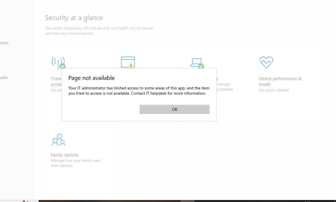Click 'No action needed.' under Device performance
Image resolution: width=336 pixels, height=202 pixels.
(274, 90)
